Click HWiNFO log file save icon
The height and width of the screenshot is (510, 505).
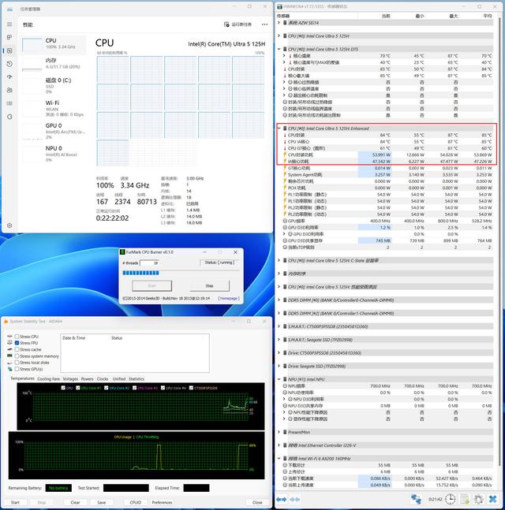[464, 499]
